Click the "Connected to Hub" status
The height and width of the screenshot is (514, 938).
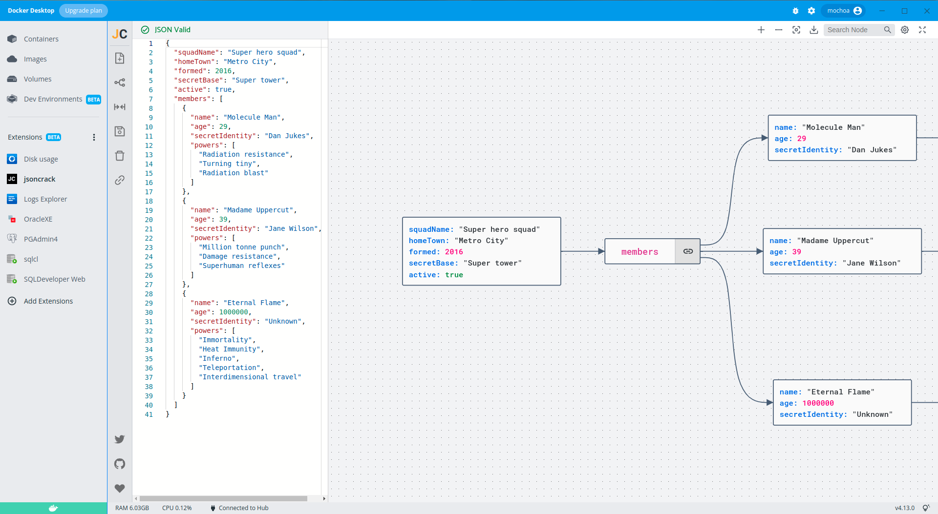[243, 508]
